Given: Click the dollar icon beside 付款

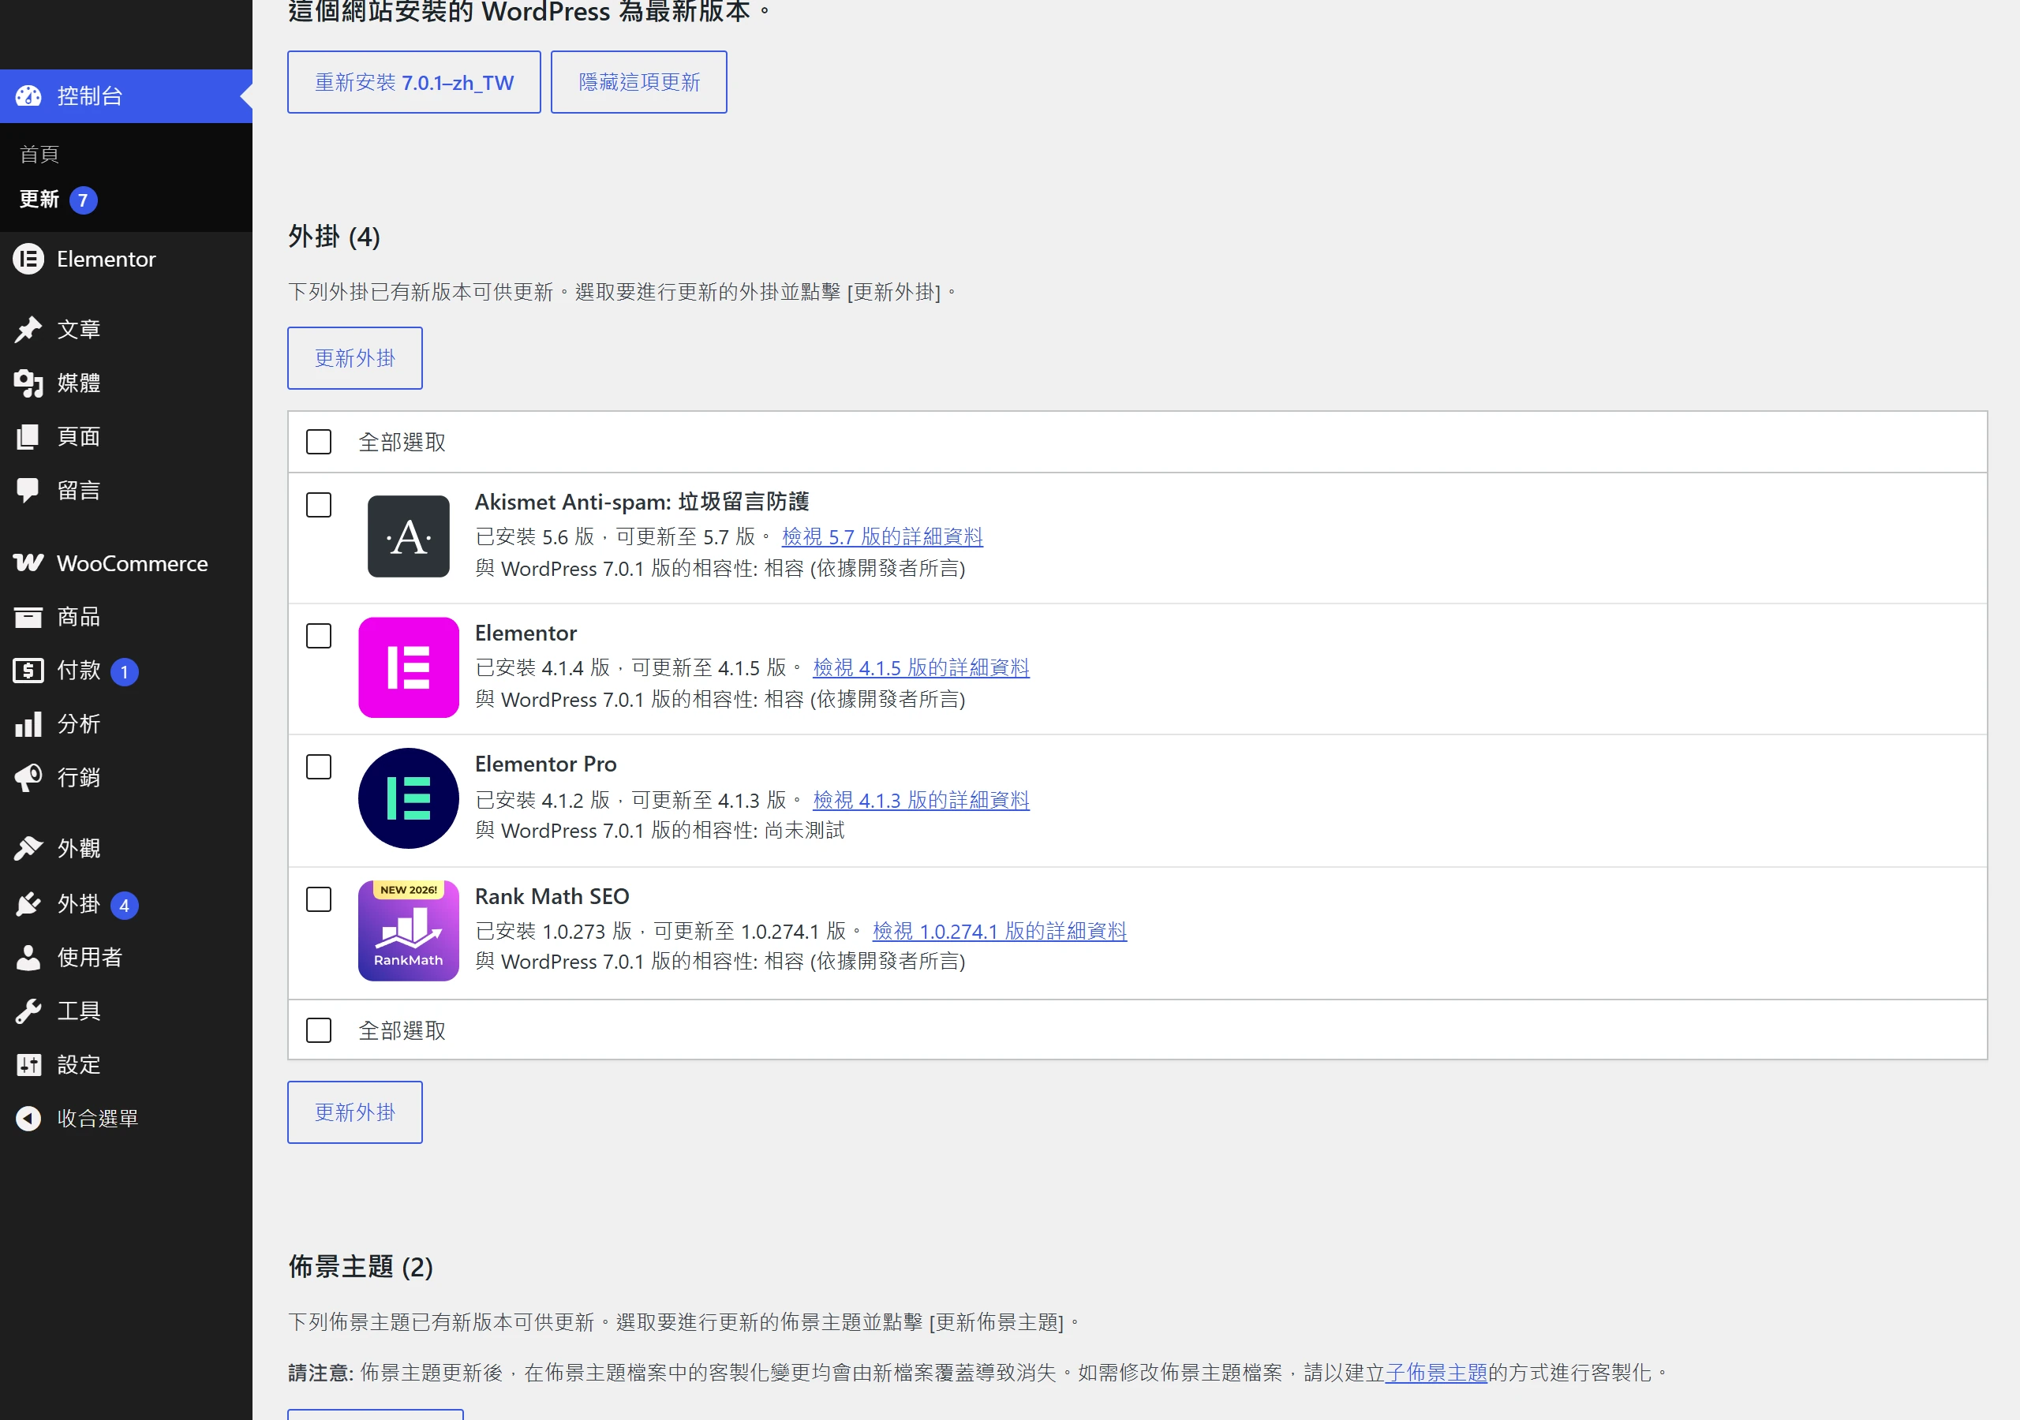Looking at the screenshot, I should coord(28,671).
